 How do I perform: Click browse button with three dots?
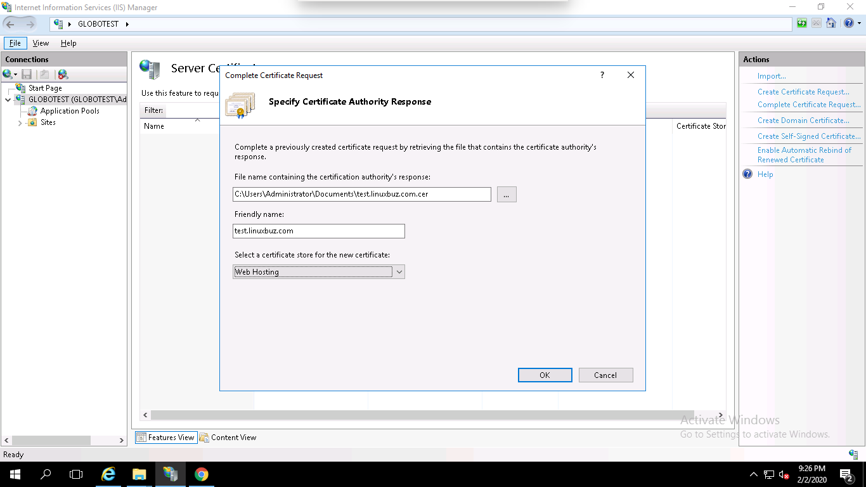[507, 194]
